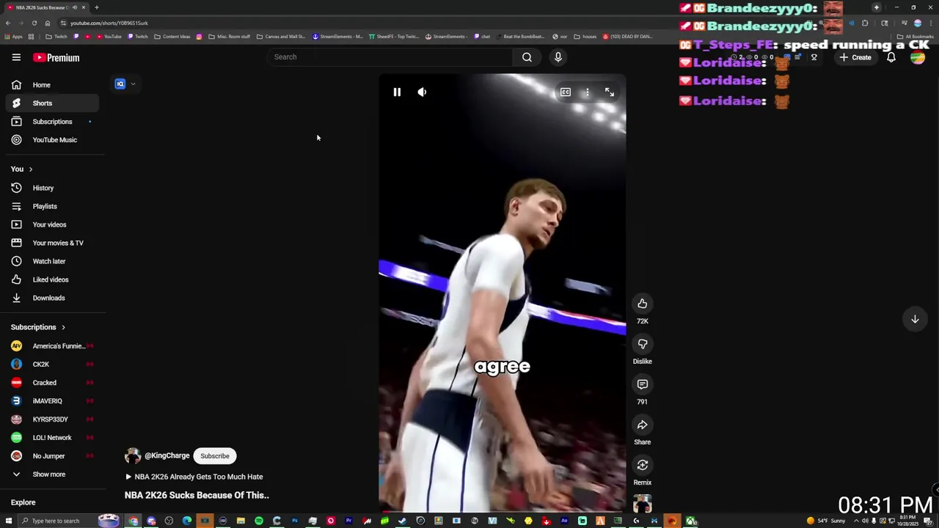Expand the You section chevron
This screenshot has width=939, height=528.
point(30,169)
